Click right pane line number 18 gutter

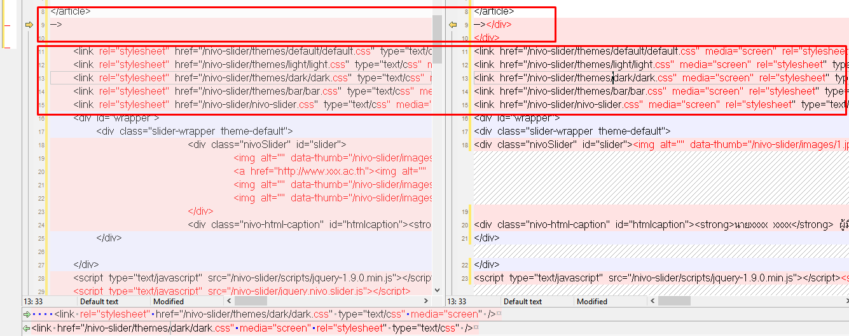(x=465, y=145)
